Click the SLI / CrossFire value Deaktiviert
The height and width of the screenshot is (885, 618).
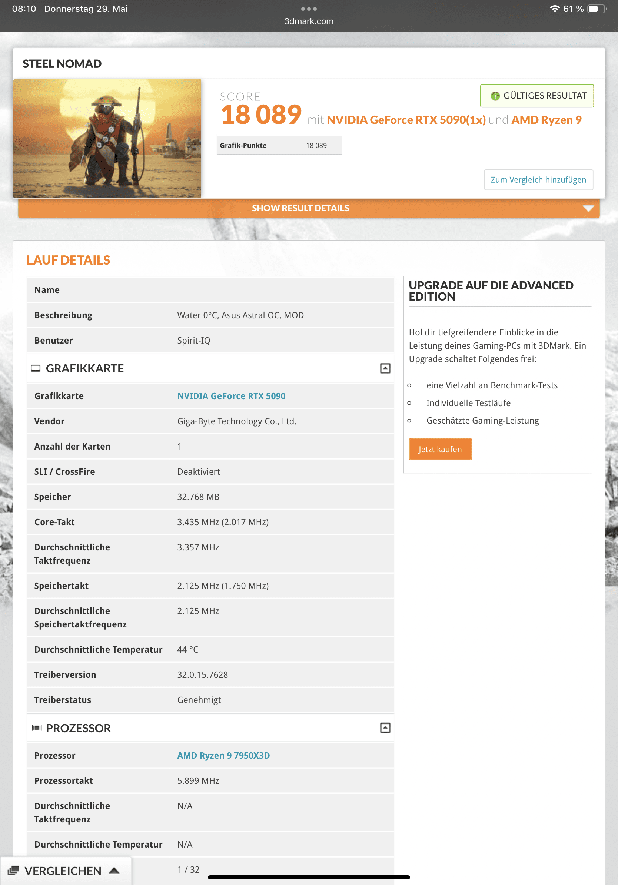coord(199,471)
